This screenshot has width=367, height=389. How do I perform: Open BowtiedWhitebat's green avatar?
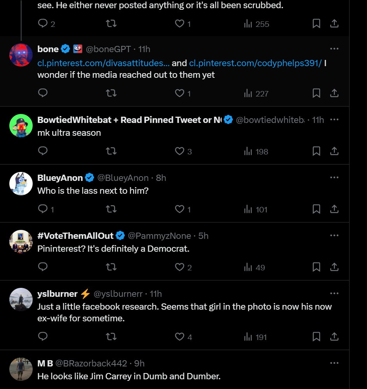(21, 126)
